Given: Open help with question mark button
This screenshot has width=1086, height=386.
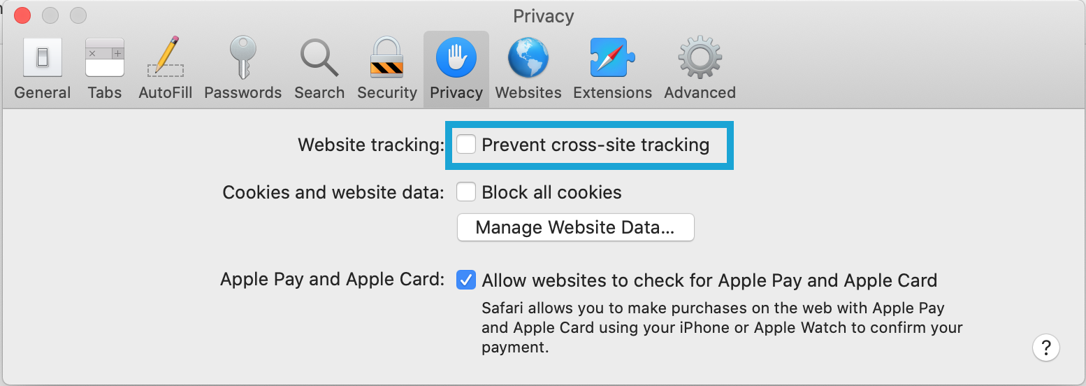Looking at the screenshot, I should pyautogui.click(x=1045, y=347).
